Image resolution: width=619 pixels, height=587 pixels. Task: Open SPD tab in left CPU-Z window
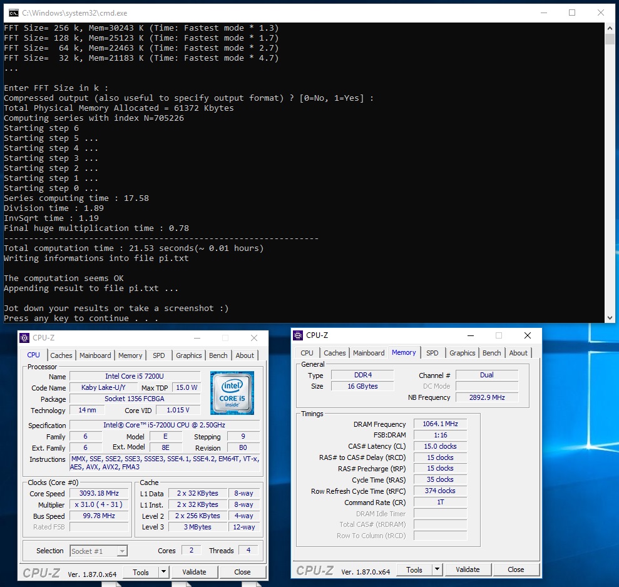pyautogui.click(x=159, y=355)
